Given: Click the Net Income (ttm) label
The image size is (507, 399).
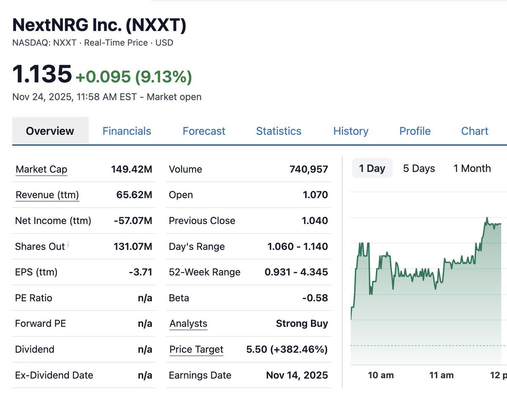Looking at the screenshot, I should click(x=53, y=221).
